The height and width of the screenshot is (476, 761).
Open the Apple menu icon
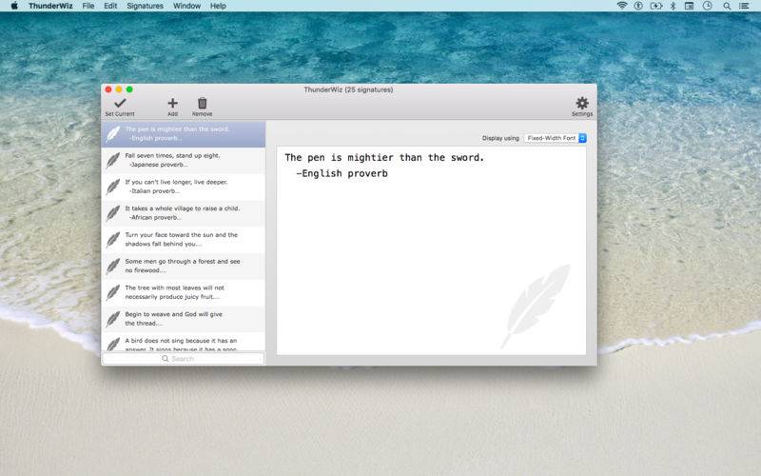click(x=13, y=6)
